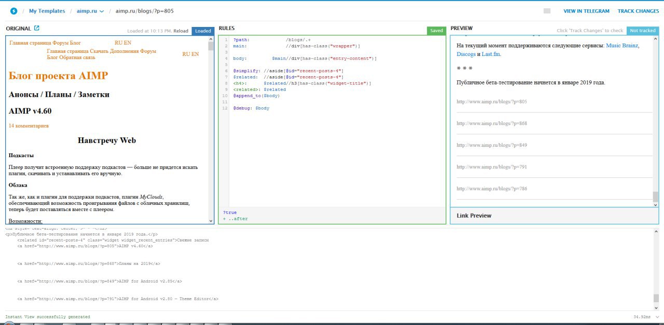This screenshot has height=325, width=664.
Task: Place cursor on the ?path rule line
Action: point(272,39)
